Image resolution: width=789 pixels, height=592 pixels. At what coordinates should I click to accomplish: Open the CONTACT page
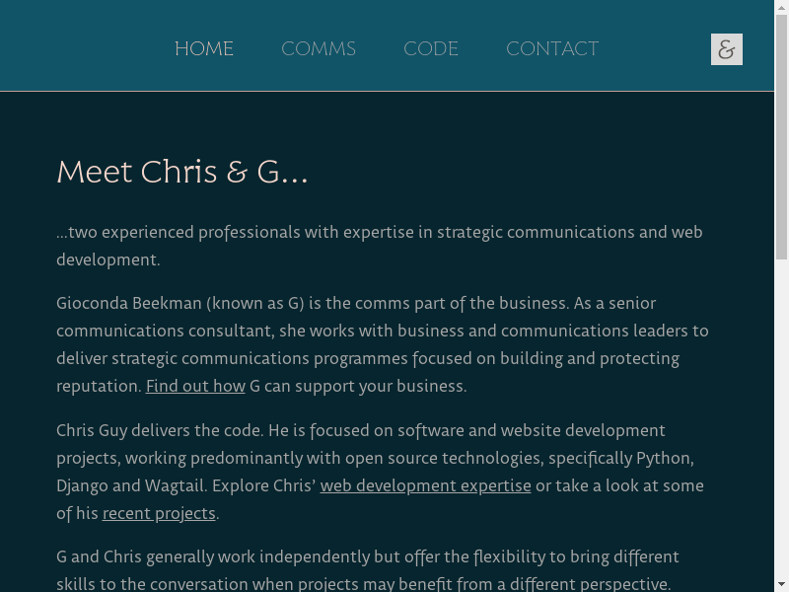(x=552, y=49)
